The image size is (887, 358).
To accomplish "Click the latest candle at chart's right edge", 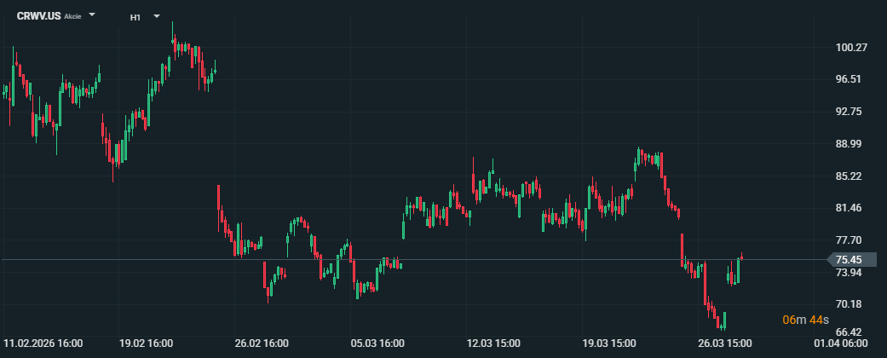I will click(x=742, y=256).
